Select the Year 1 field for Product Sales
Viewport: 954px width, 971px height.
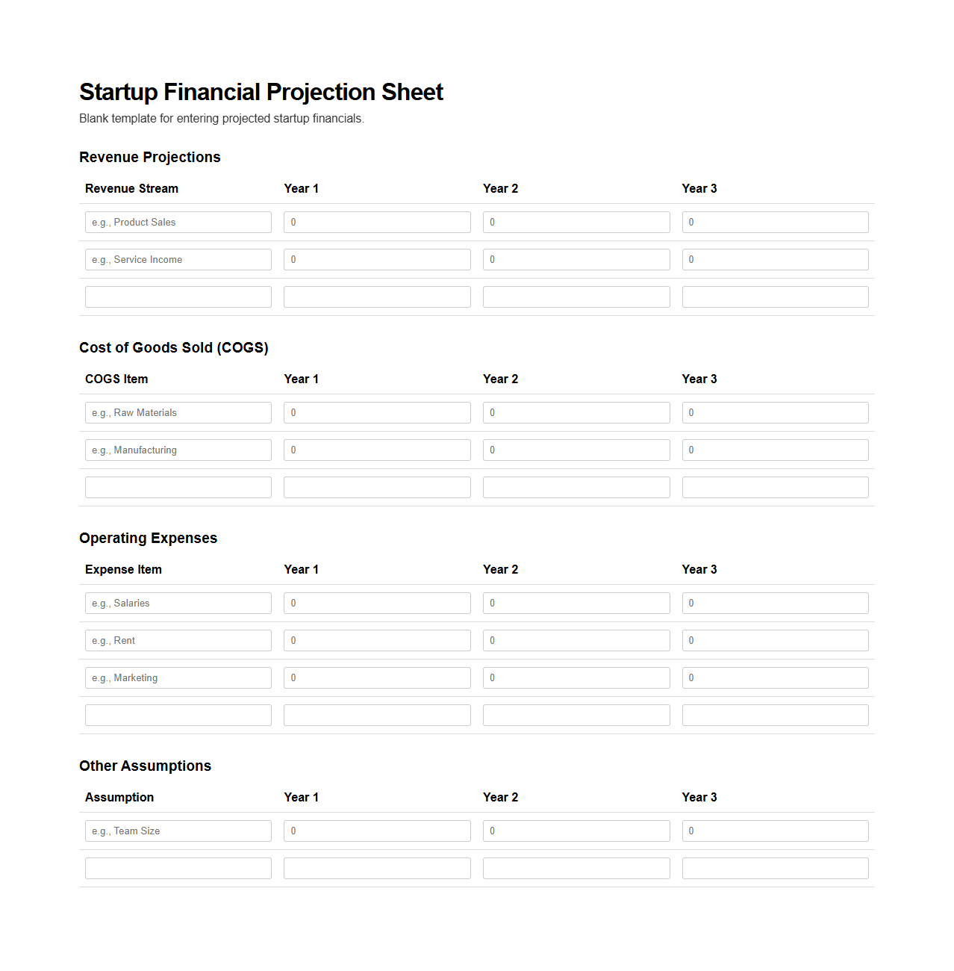pyautogui.click(x=376, y=222)
